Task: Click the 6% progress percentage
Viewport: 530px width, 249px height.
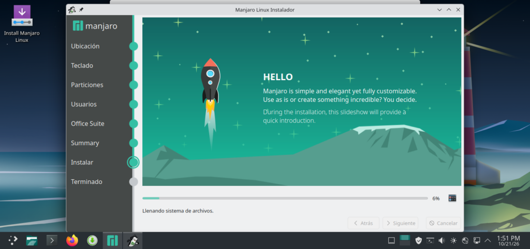Action: [436, 198]
